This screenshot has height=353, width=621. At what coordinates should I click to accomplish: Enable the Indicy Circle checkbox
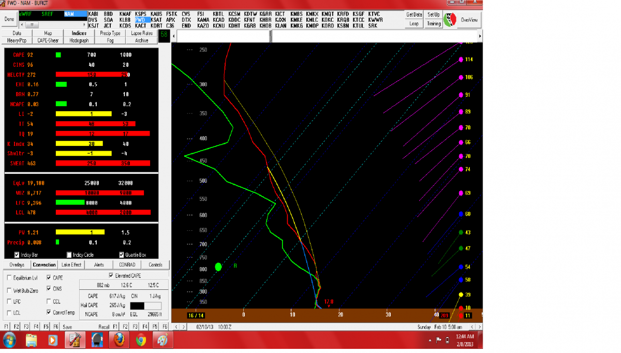click(69, 255)
